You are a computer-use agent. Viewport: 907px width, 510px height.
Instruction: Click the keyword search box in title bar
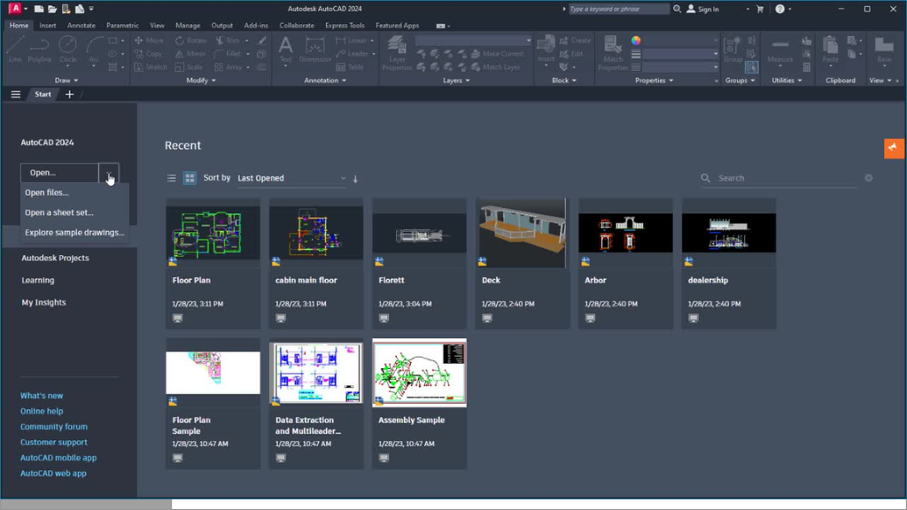click(x=619, y=9)
